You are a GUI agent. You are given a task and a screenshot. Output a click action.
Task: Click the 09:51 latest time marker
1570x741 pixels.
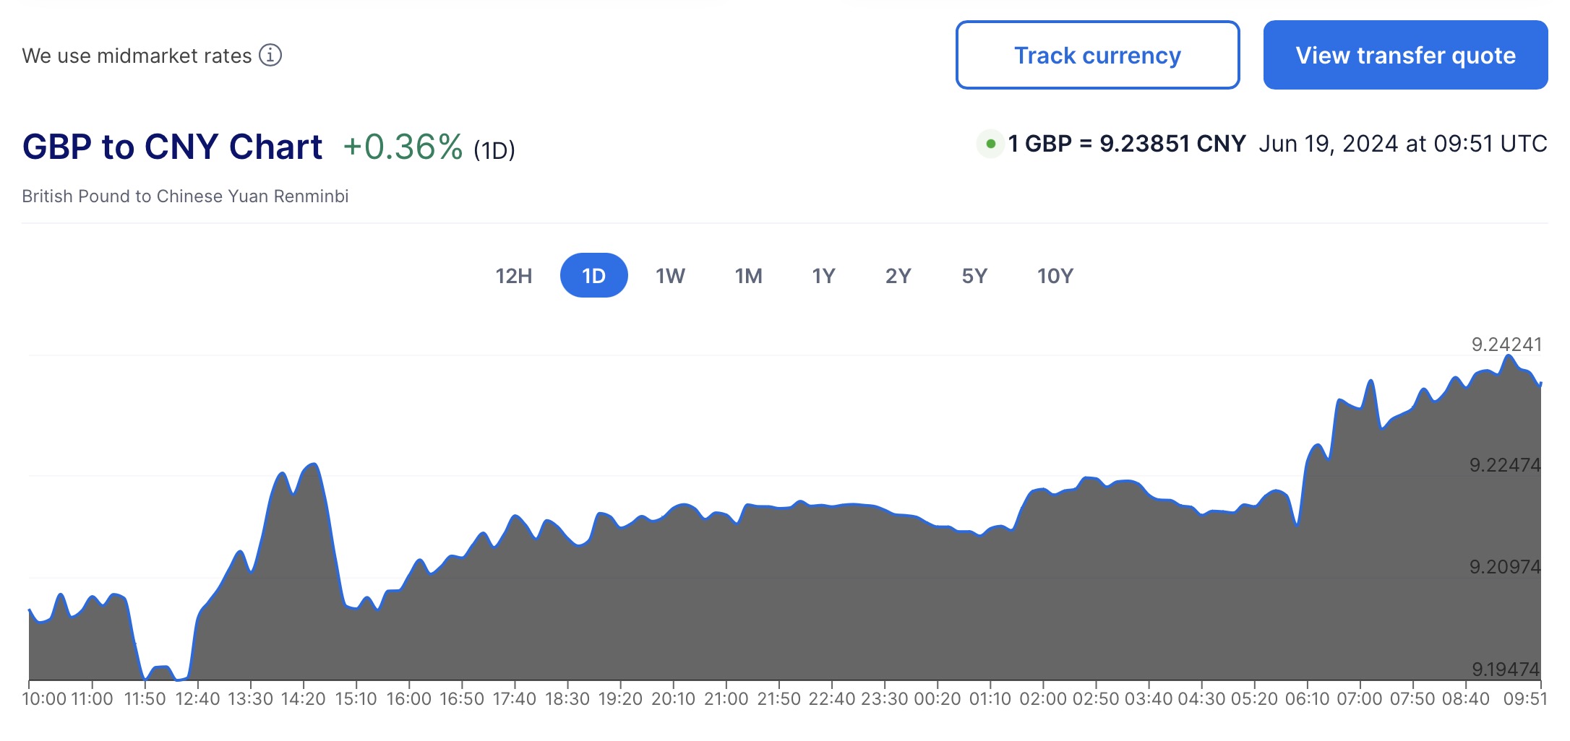tap(1524, 699)
